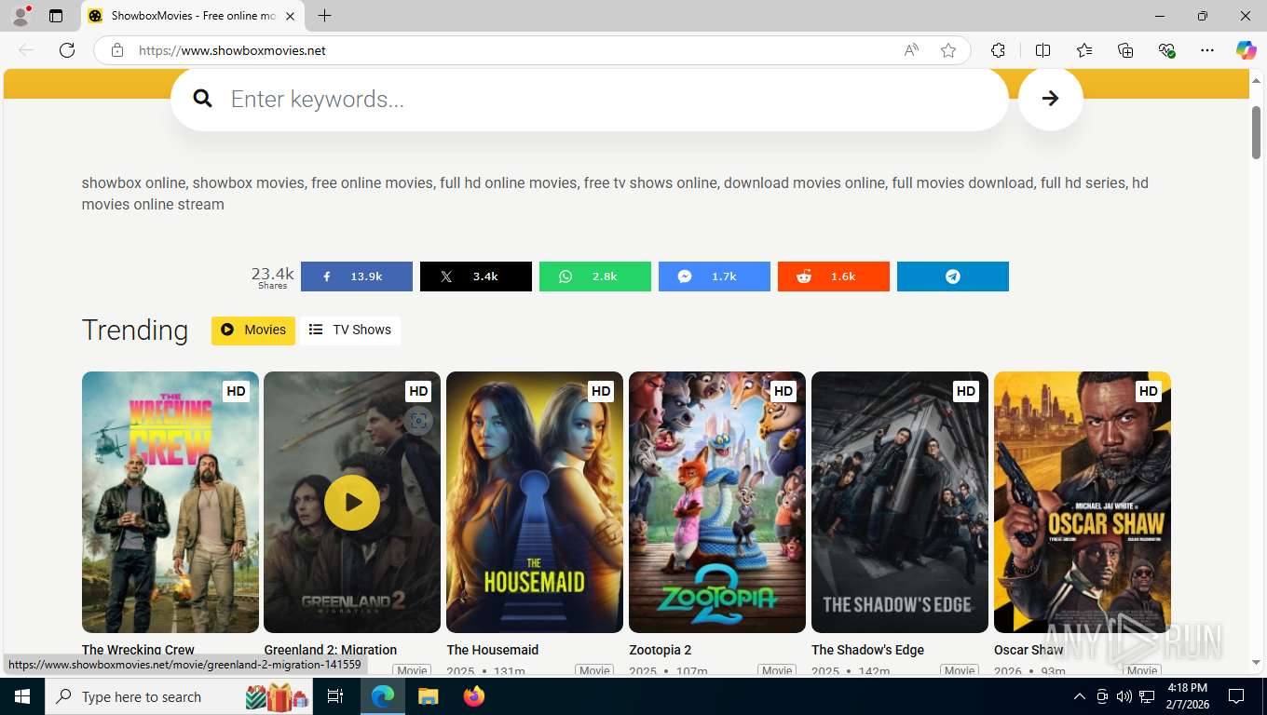Share on Facebook 13.9k button
The image size is (1267, 715).
point(356,277)
